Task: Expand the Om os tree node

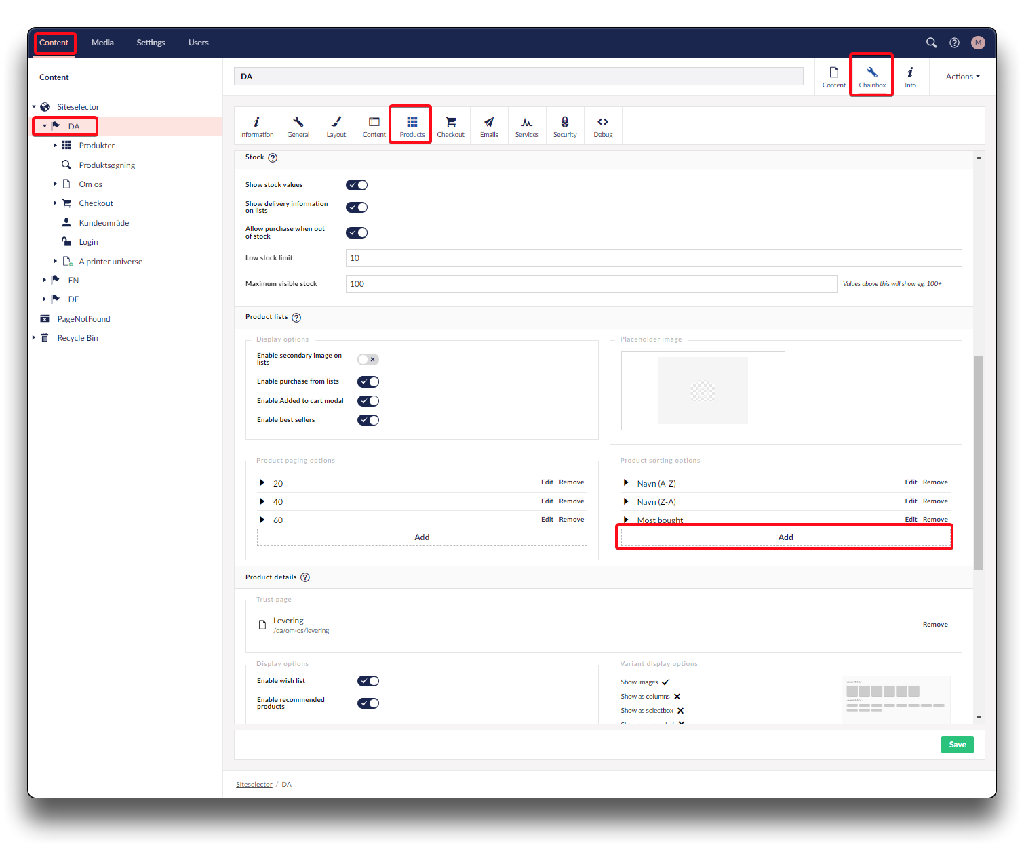Action: (56, 184)
